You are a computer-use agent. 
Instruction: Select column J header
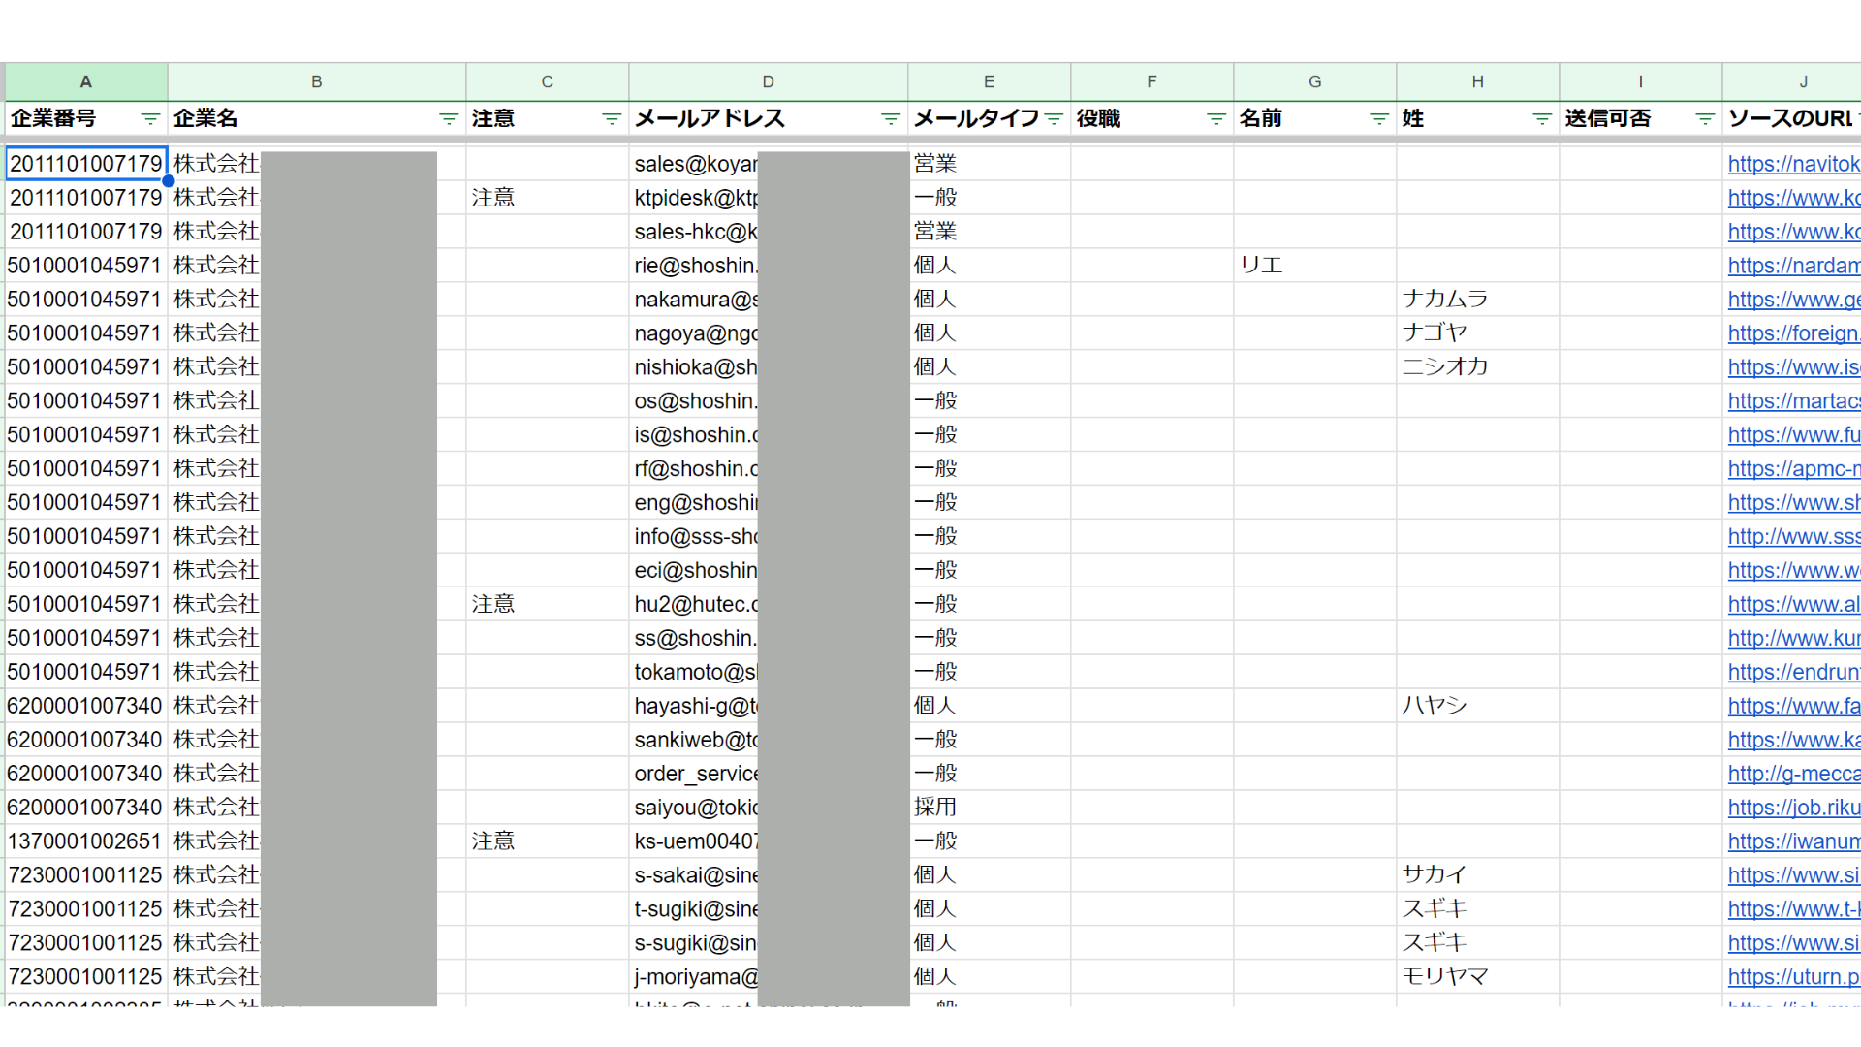[x=1803, y=82]
